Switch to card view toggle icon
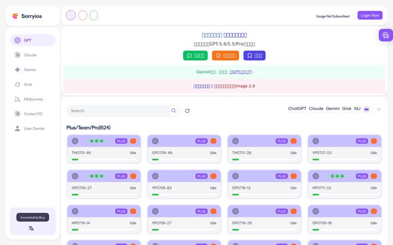Screen dimensions: 393x245 tap(366, 109)
